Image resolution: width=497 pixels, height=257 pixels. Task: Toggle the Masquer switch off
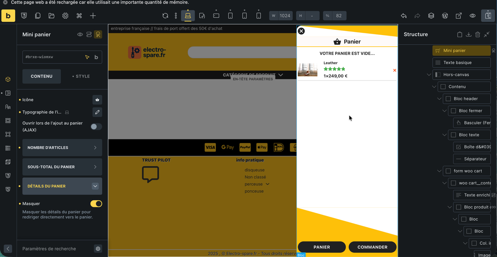[x=96, y=204]
